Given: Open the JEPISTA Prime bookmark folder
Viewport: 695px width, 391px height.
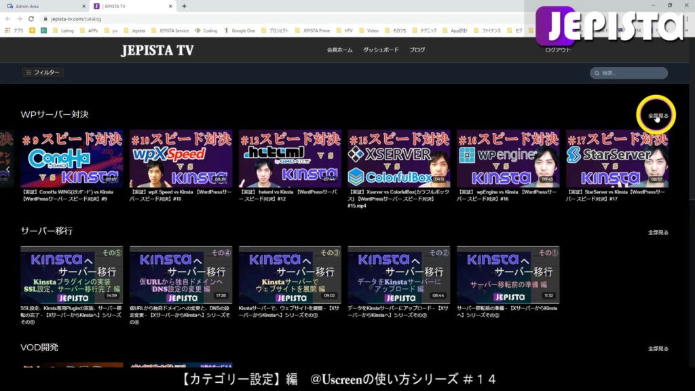Looking at the screenshot, I should click(x=312, y=31).
